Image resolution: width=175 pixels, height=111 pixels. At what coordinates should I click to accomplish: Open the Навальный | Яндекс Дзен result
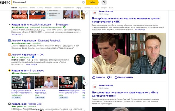[x=27, y=104]
